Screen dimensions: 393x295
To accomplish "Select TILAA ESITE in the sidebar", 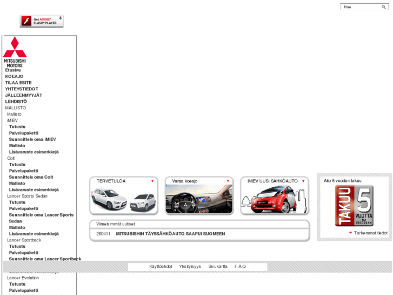I will 18,83.
